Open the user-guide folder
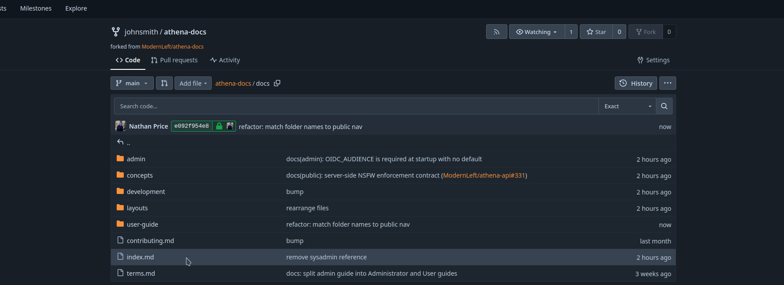Screen dimensions: 784x285 tap(142, 224)
